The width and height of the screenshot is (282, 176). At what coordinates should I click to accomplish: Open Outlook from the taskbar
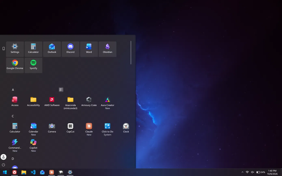42,172
